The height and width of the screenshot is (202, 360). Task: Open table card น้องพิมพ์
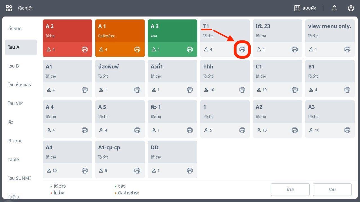coord(120,71)
